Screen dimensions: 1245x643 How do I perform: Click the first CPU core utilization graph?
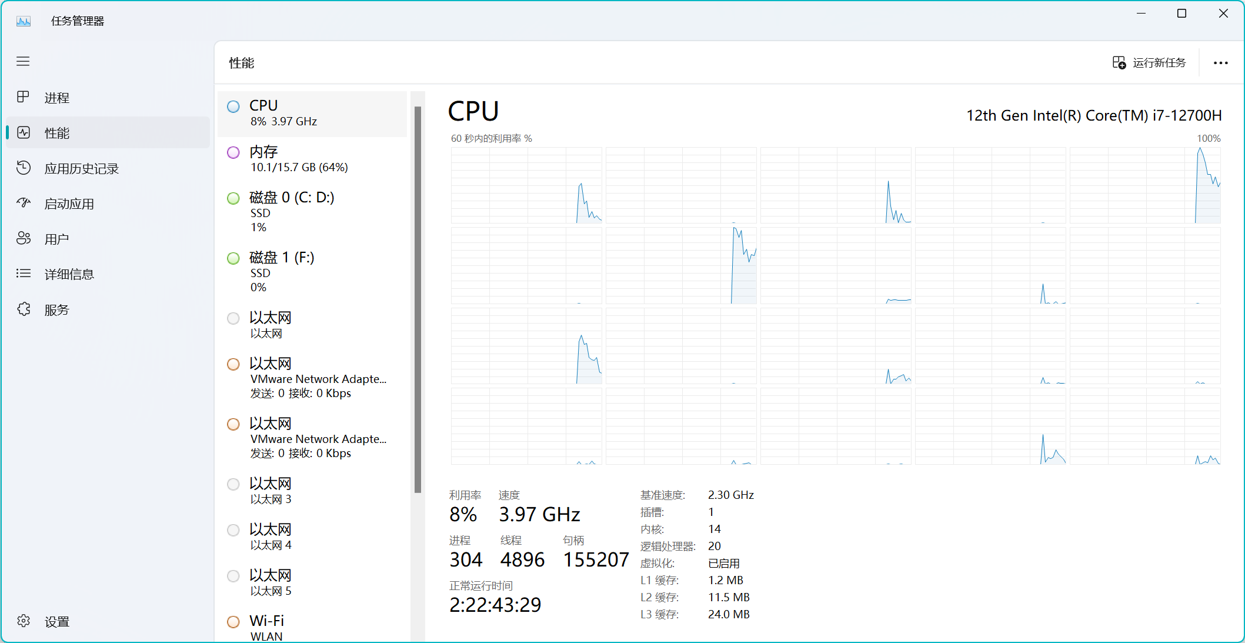[526, 185]
